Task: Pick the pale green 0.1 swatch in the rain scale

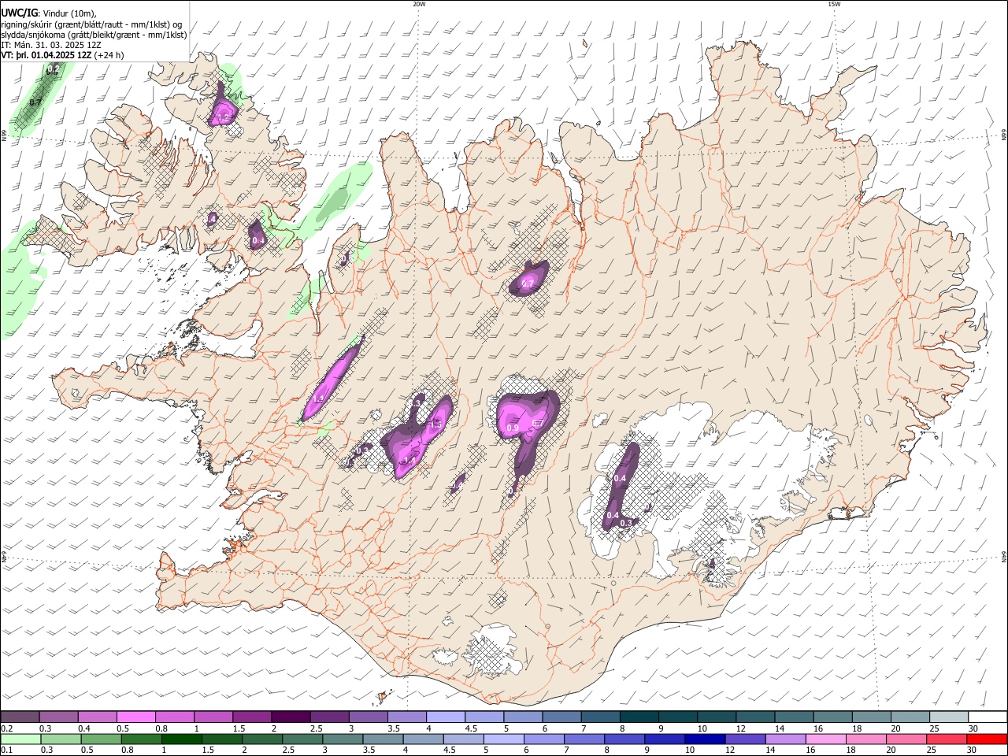Action: tap(20, 739)
